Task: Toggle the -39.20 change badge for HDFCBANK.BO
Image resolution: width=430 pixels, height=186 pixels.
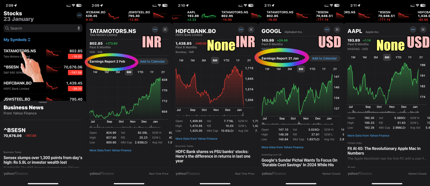Action: click(x=75, y=89)
